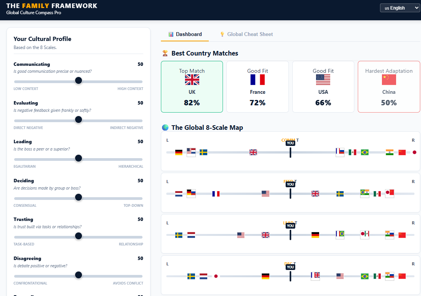
Task: Switch to the Global Cheat Sheet tab
Action: coord(250,34)
